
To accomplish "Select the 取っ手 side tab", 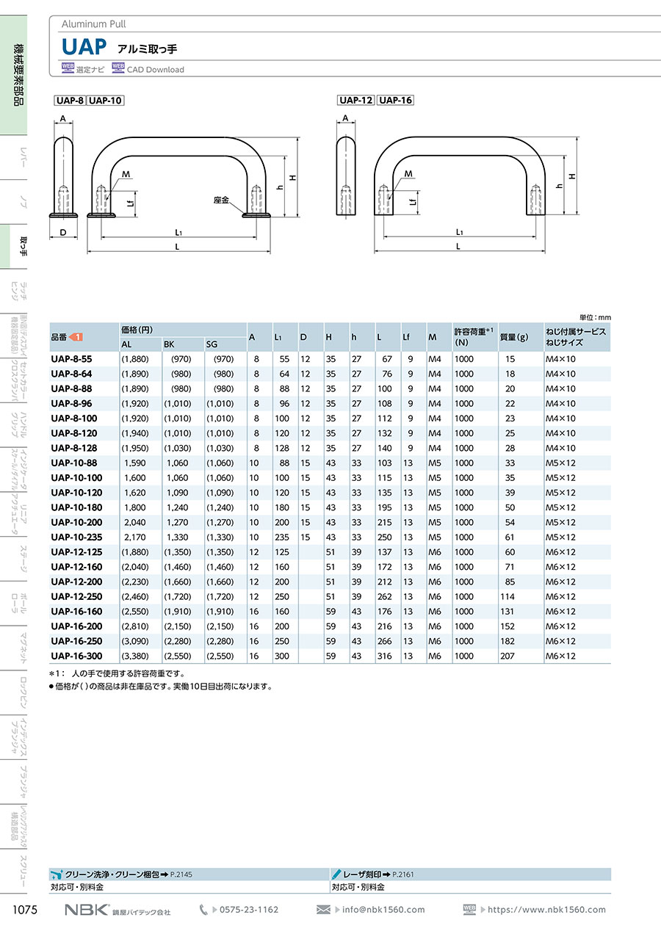I will [24, 247].
